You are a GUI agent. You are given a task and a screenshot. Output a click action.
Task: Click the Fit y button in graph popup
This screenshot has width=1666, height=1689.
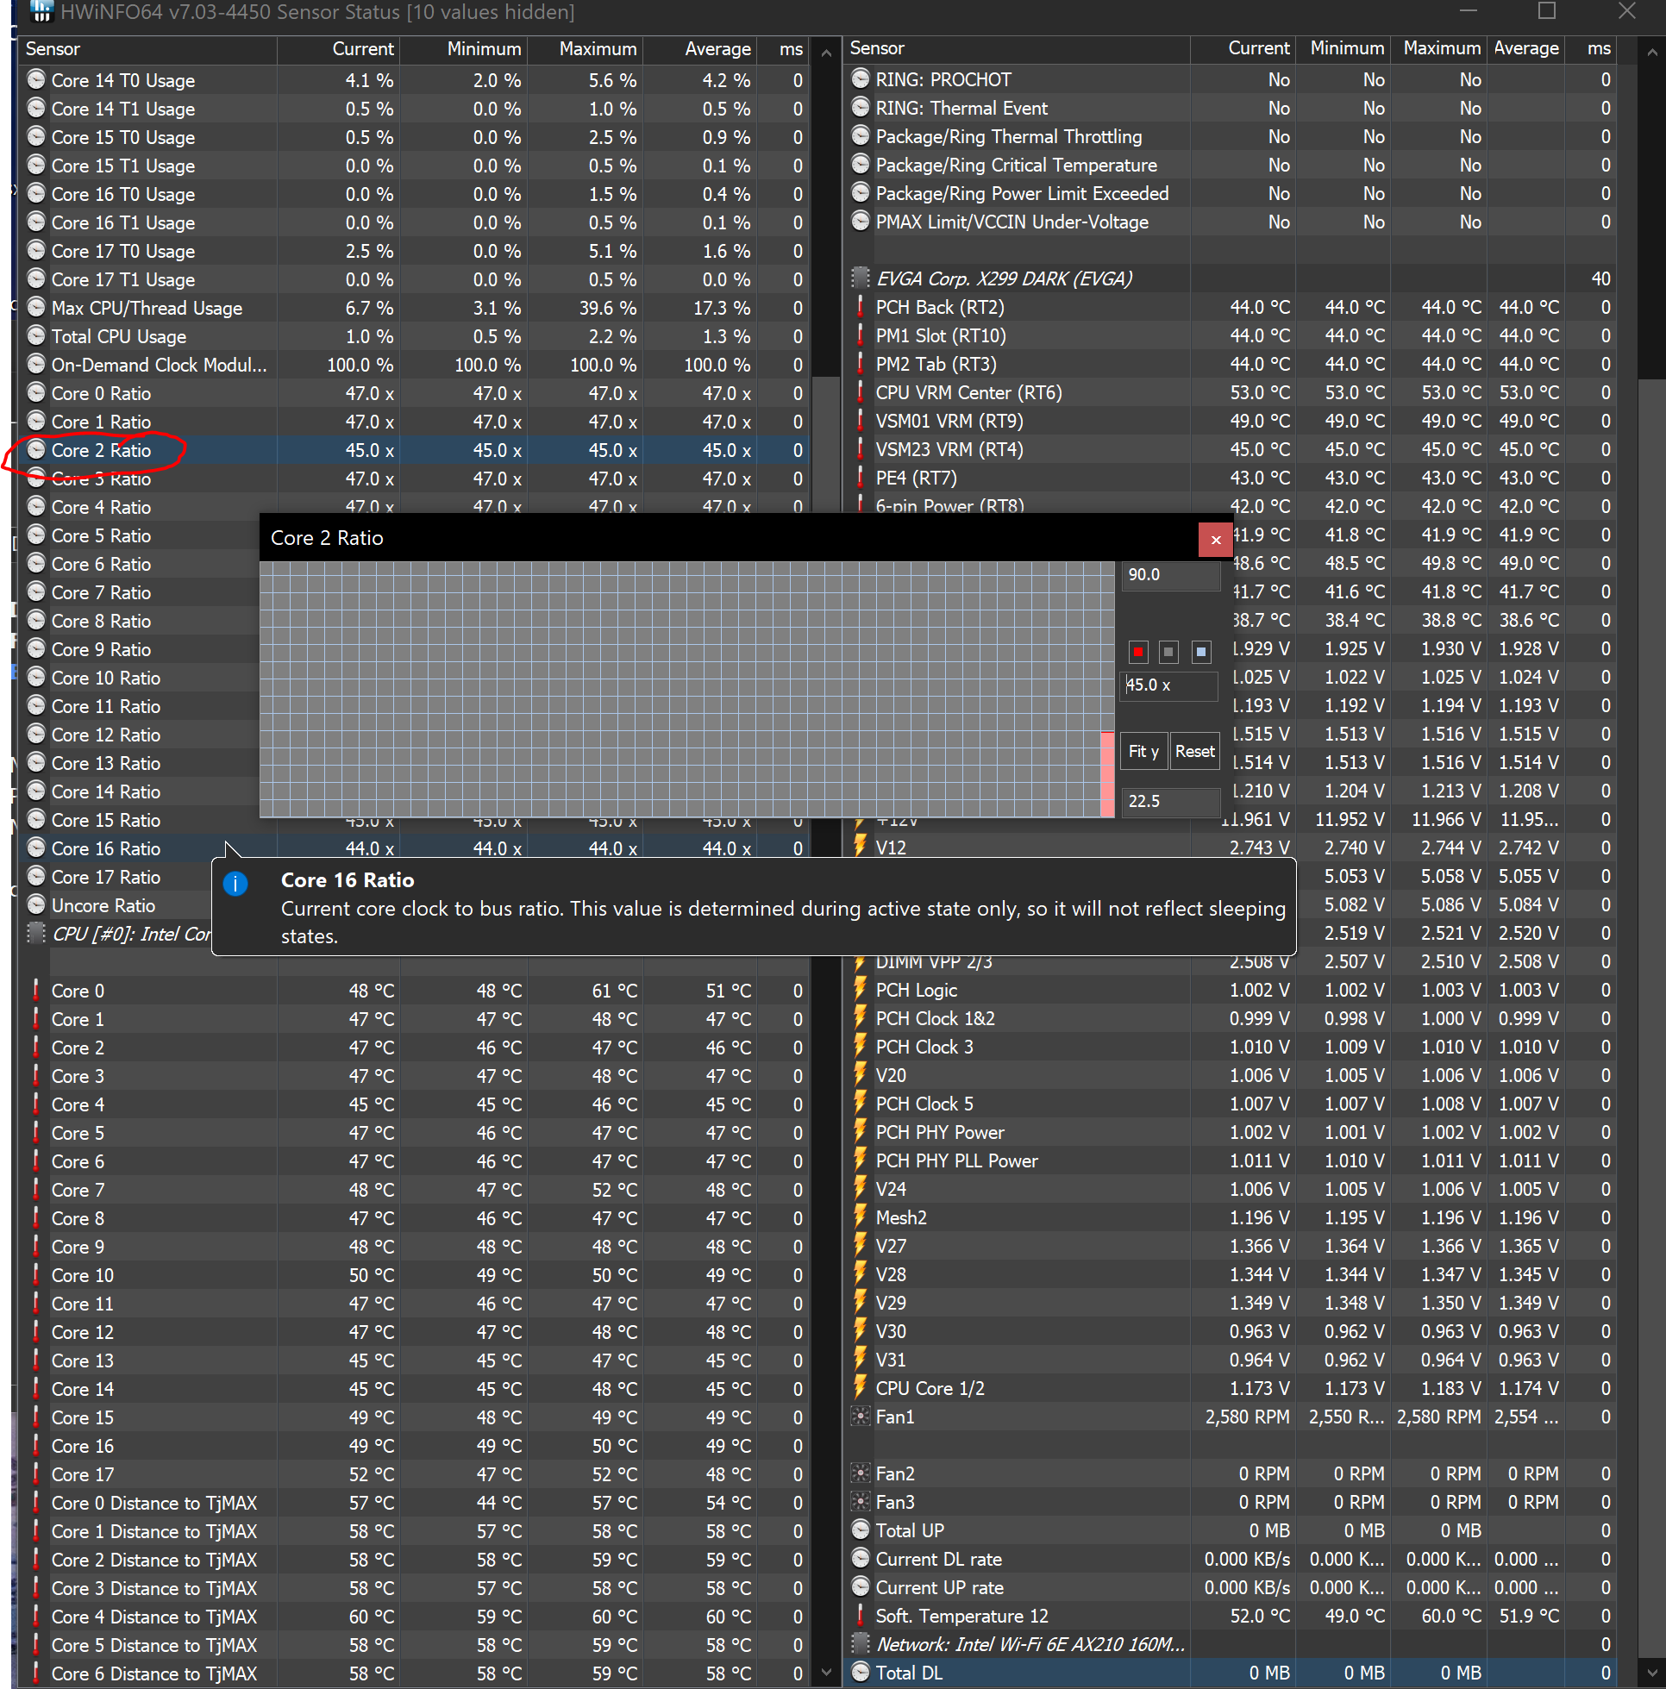(x=1143, y=751)
